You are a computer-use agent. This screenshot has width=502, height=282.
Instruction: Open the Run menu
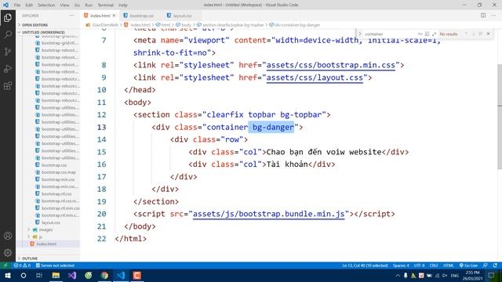click(x=89, y=5)
